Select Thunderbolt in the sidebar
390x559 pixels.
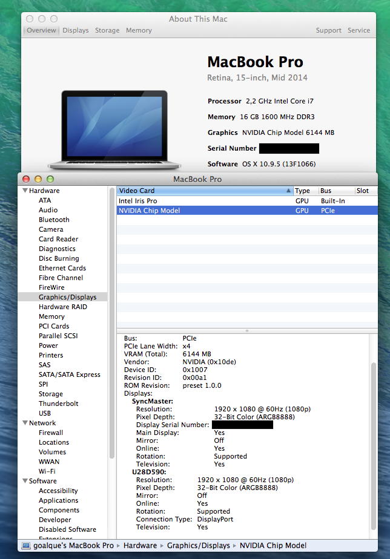click(59, 404)
